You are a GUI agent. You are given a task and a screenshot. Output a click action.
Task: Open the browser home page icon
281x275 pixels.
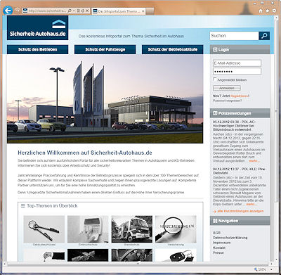click(x=261, y=11)
